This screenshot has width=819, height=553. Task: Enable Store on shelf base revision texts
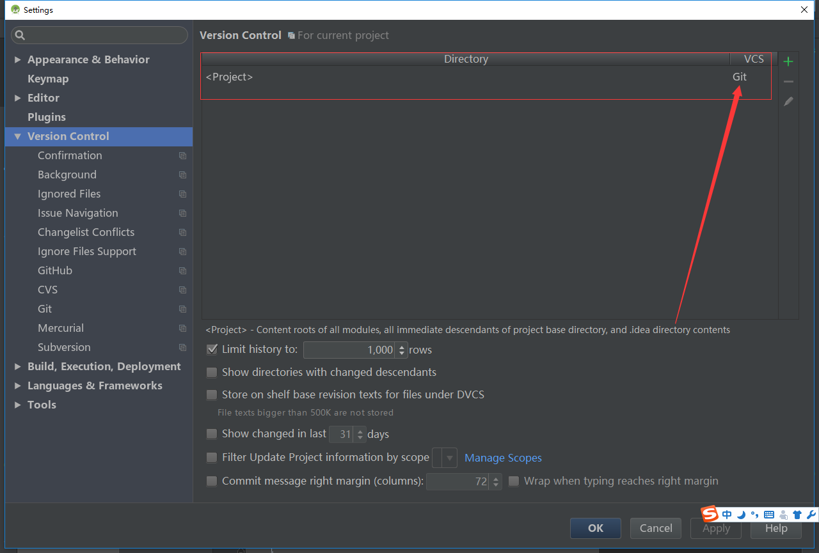[212, 395]
